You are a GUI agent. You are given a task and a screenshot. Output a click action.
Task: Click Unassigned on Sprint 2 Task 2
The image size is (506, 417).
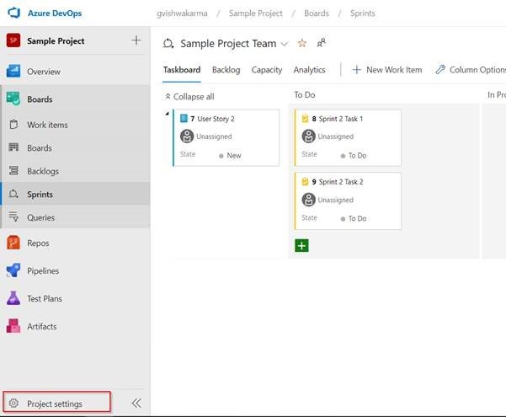coord(336,200)
